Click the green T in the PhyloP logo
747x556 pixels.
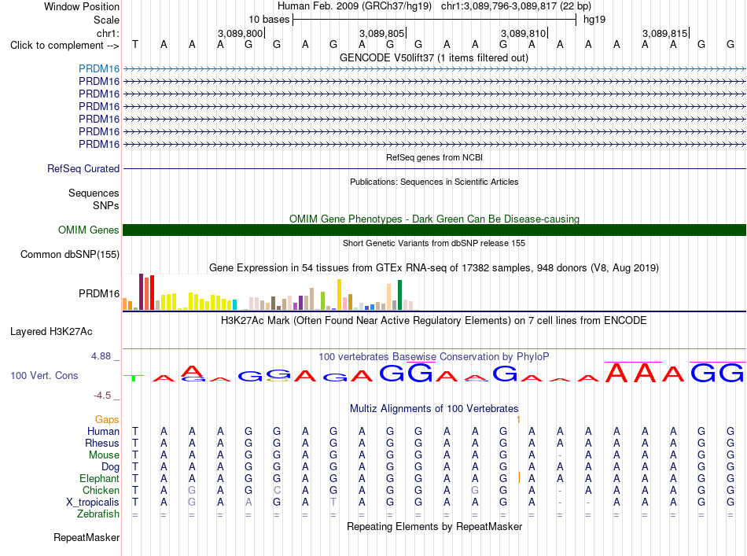point(134,377)
